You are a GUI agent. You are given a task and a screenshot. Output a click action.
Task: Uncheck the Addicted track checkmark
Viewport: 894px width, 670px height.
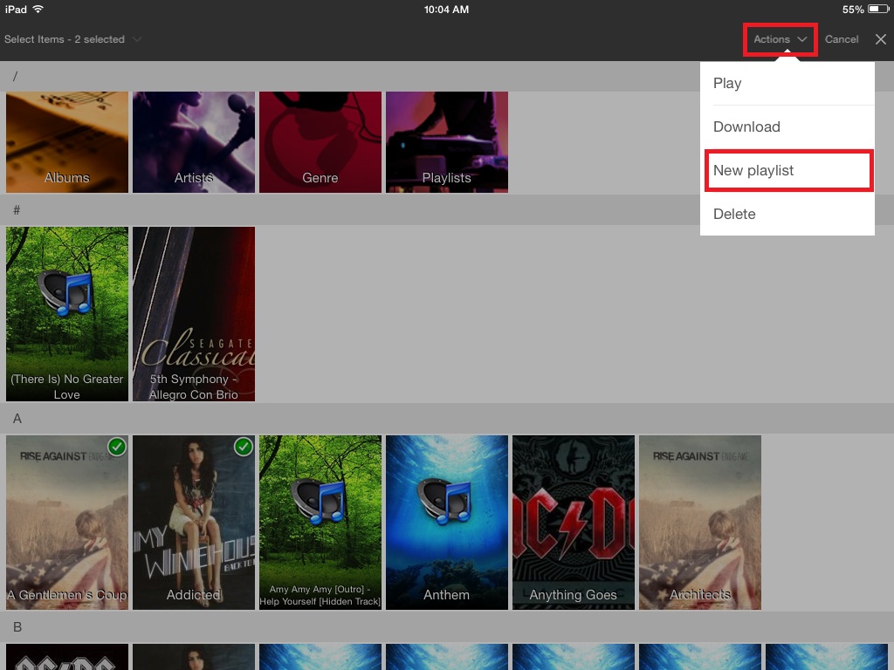pyautogui.click(x=244, y=447)
